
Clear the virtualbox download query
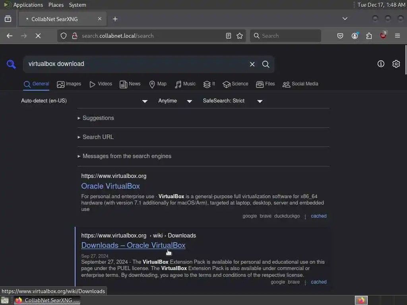coord(252,64)
